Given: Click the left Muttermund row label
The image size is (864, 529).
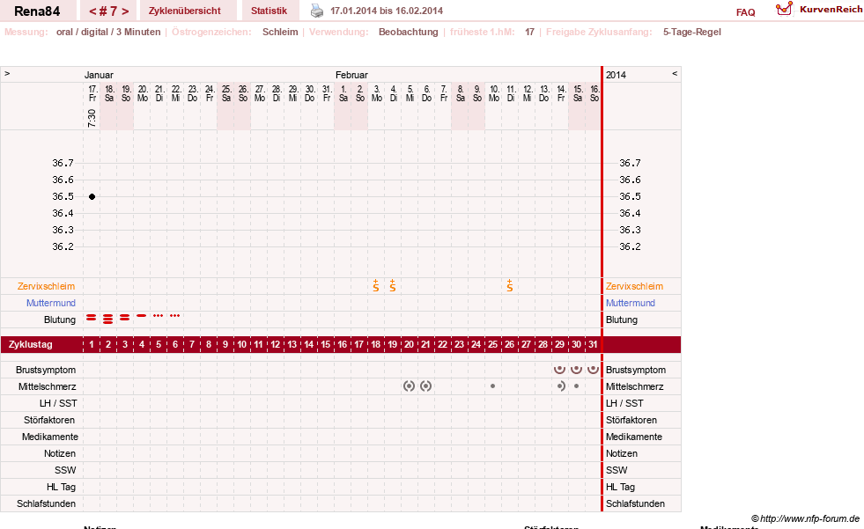Looking at the screenshot, I should point(51,303).
